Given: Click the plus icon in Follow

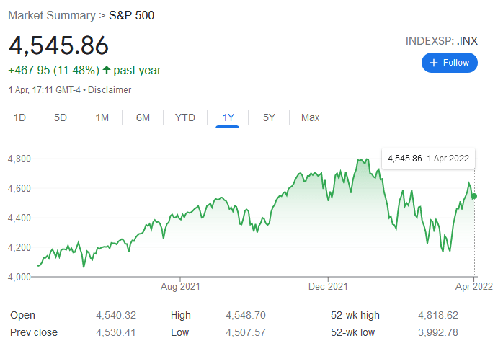Looking at the screenshot, I should [x=434, y=63].
